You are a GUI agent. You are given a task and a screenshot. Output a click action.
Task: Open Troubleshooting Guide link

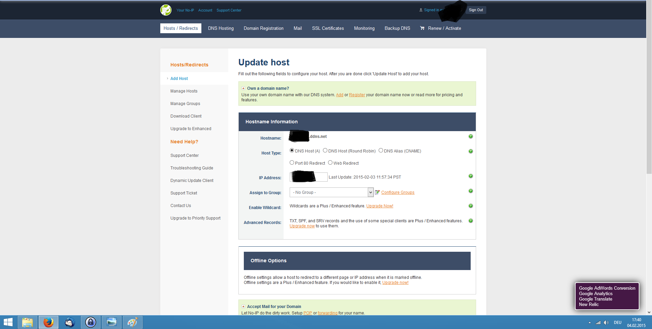(x=192, y=168)
